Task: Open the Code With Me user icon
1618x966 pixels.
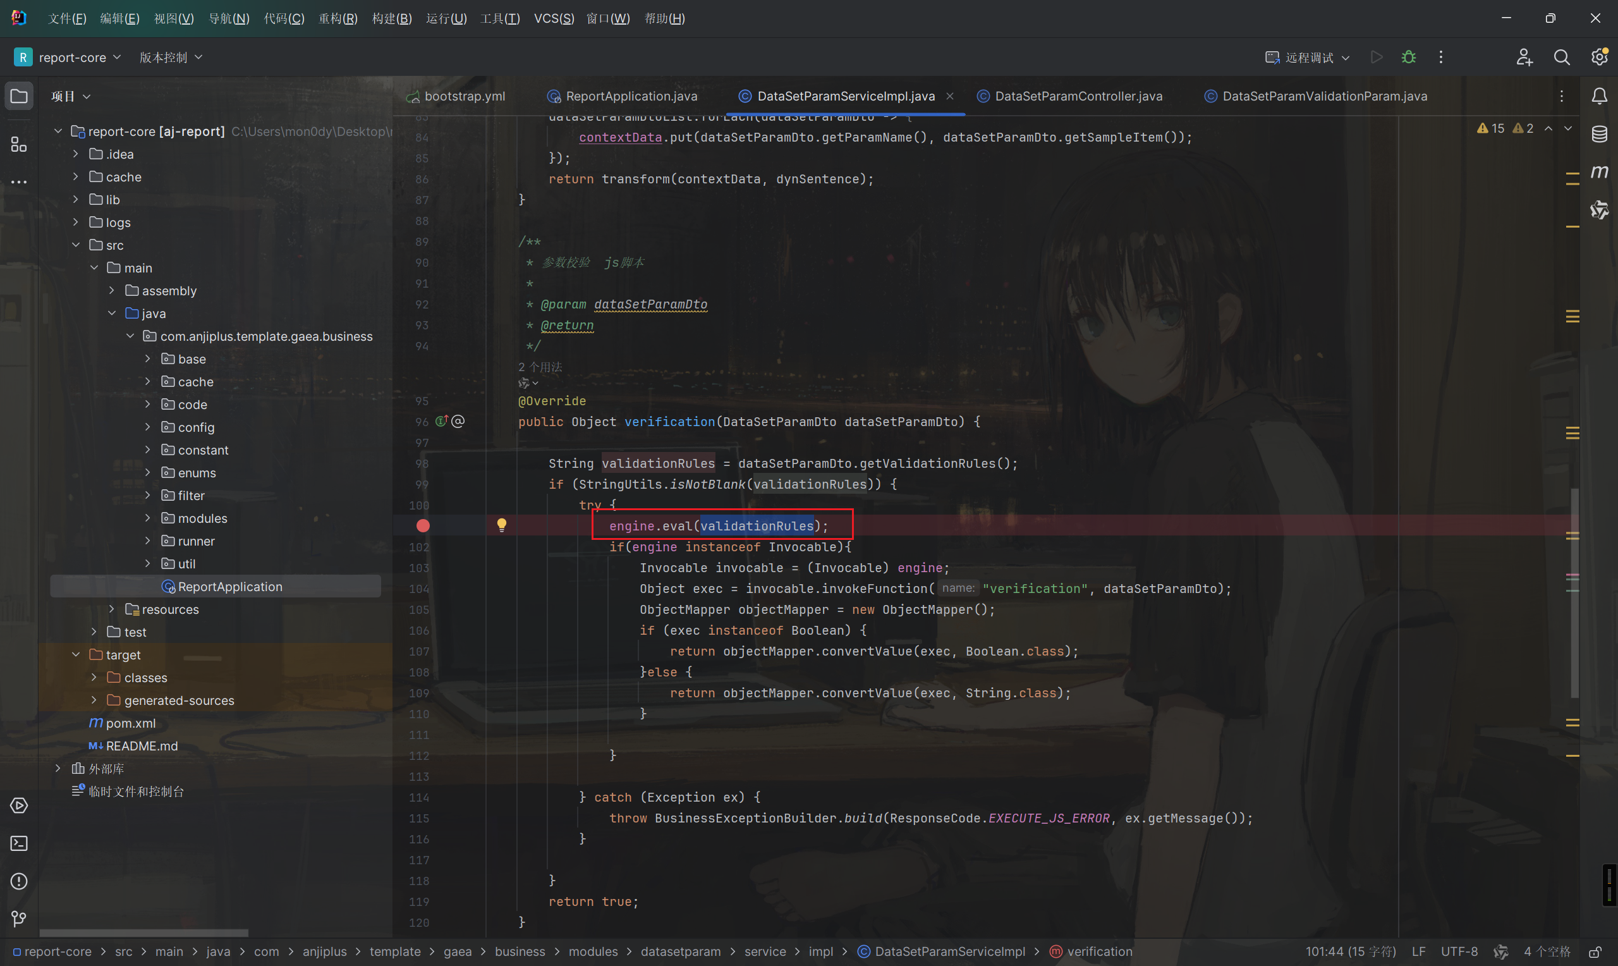Action: coord(1524,58)
